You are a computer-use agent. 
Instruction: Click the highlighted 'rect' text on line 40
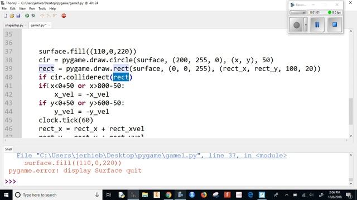pyautogui.click(x=121, y=77)
